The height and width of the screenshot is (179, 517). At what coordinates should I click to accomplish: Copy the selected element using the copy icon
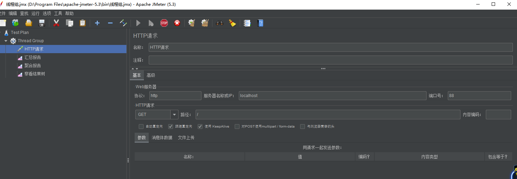pyautogui.click(x=70, y=23)
